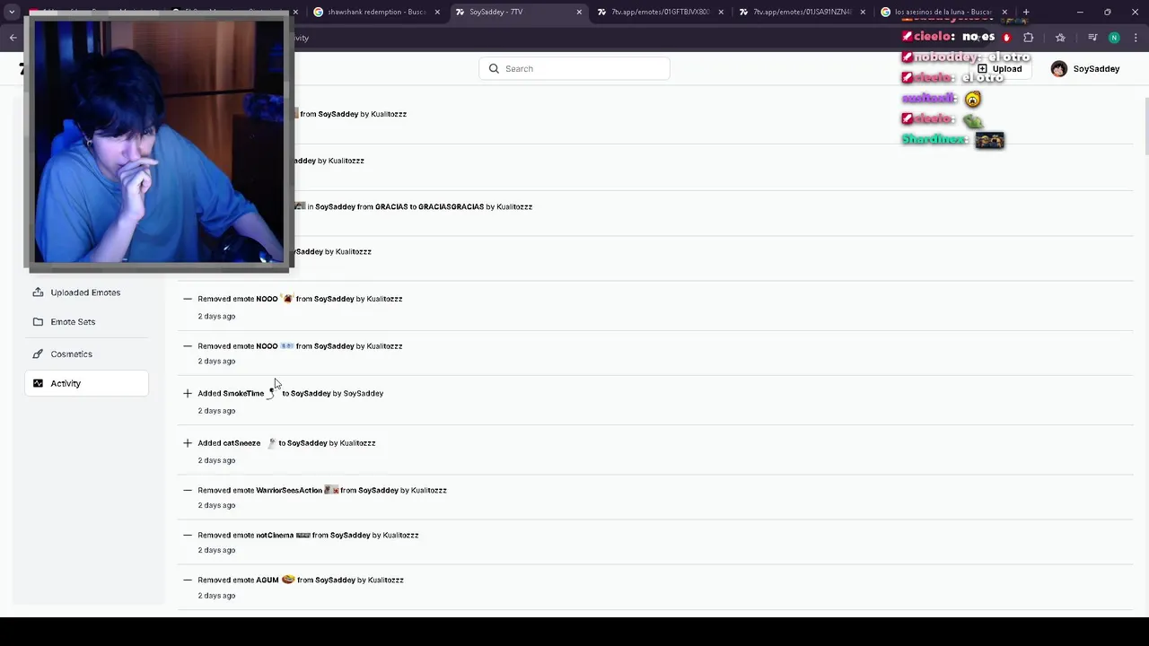
Task: Click the Uploaded Emotes upload icon in sidebar
Action: point(38,292)
